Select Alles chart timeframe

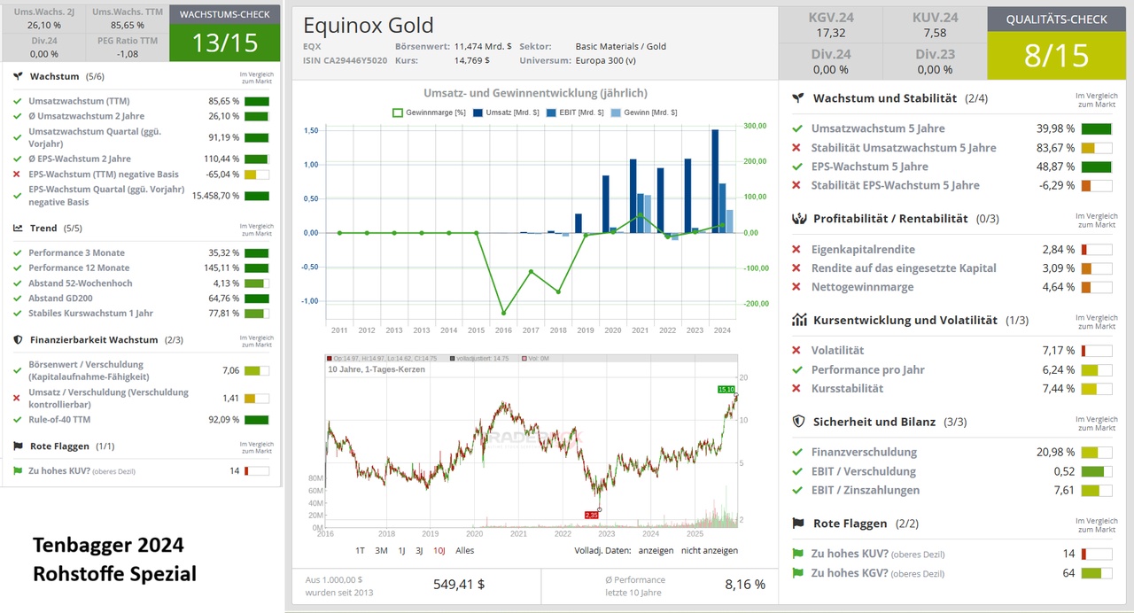[x=464, y=550]
